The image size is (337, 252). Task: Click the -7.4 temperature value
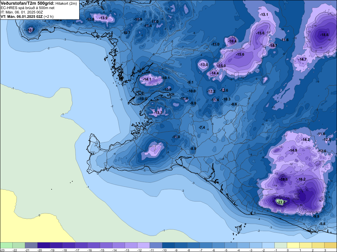pyautogui.click(x=202, y=128)
